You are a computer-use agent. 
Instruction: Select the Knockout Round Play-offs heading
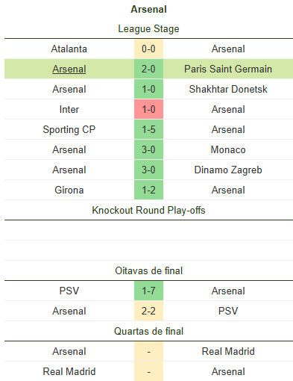click(x=148, y=210)
